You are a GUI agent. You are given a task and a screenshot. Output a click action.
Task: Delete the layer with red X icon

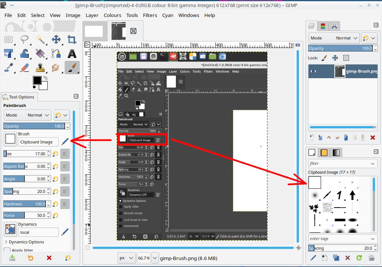pos(372,138)
